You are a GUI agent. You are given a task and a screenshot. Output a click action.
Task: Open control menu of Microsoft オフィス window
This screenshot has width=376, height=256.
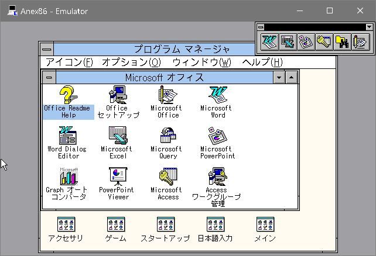(49, 77)
